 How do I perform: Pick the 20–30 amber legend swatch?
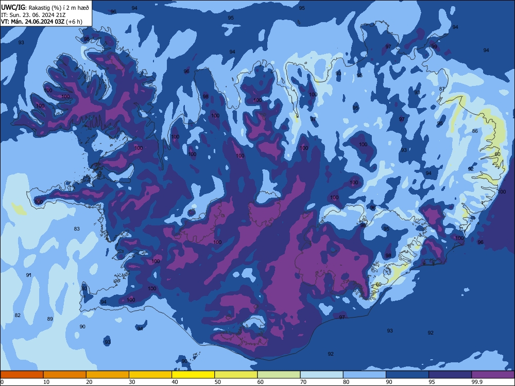(x=108, y=375)
